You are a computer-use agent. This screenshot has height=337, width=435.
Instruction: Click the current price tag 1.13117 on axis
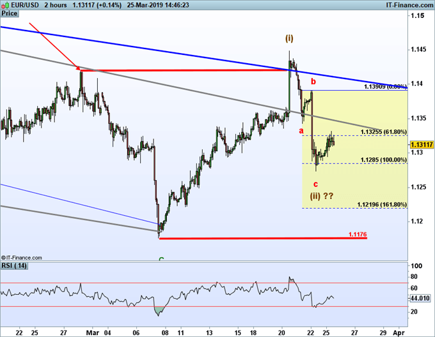pyautogui.click(x=422, y=144)
